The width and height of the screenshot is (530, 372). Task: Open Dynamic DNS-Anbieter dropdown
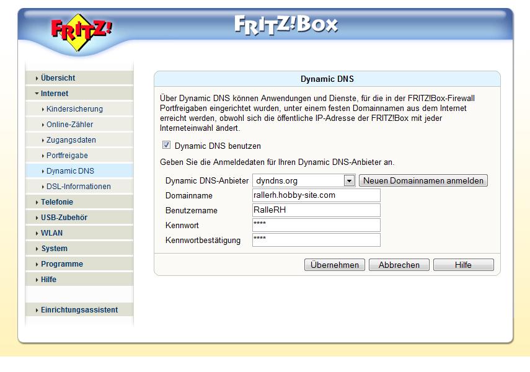pos(304,180)
